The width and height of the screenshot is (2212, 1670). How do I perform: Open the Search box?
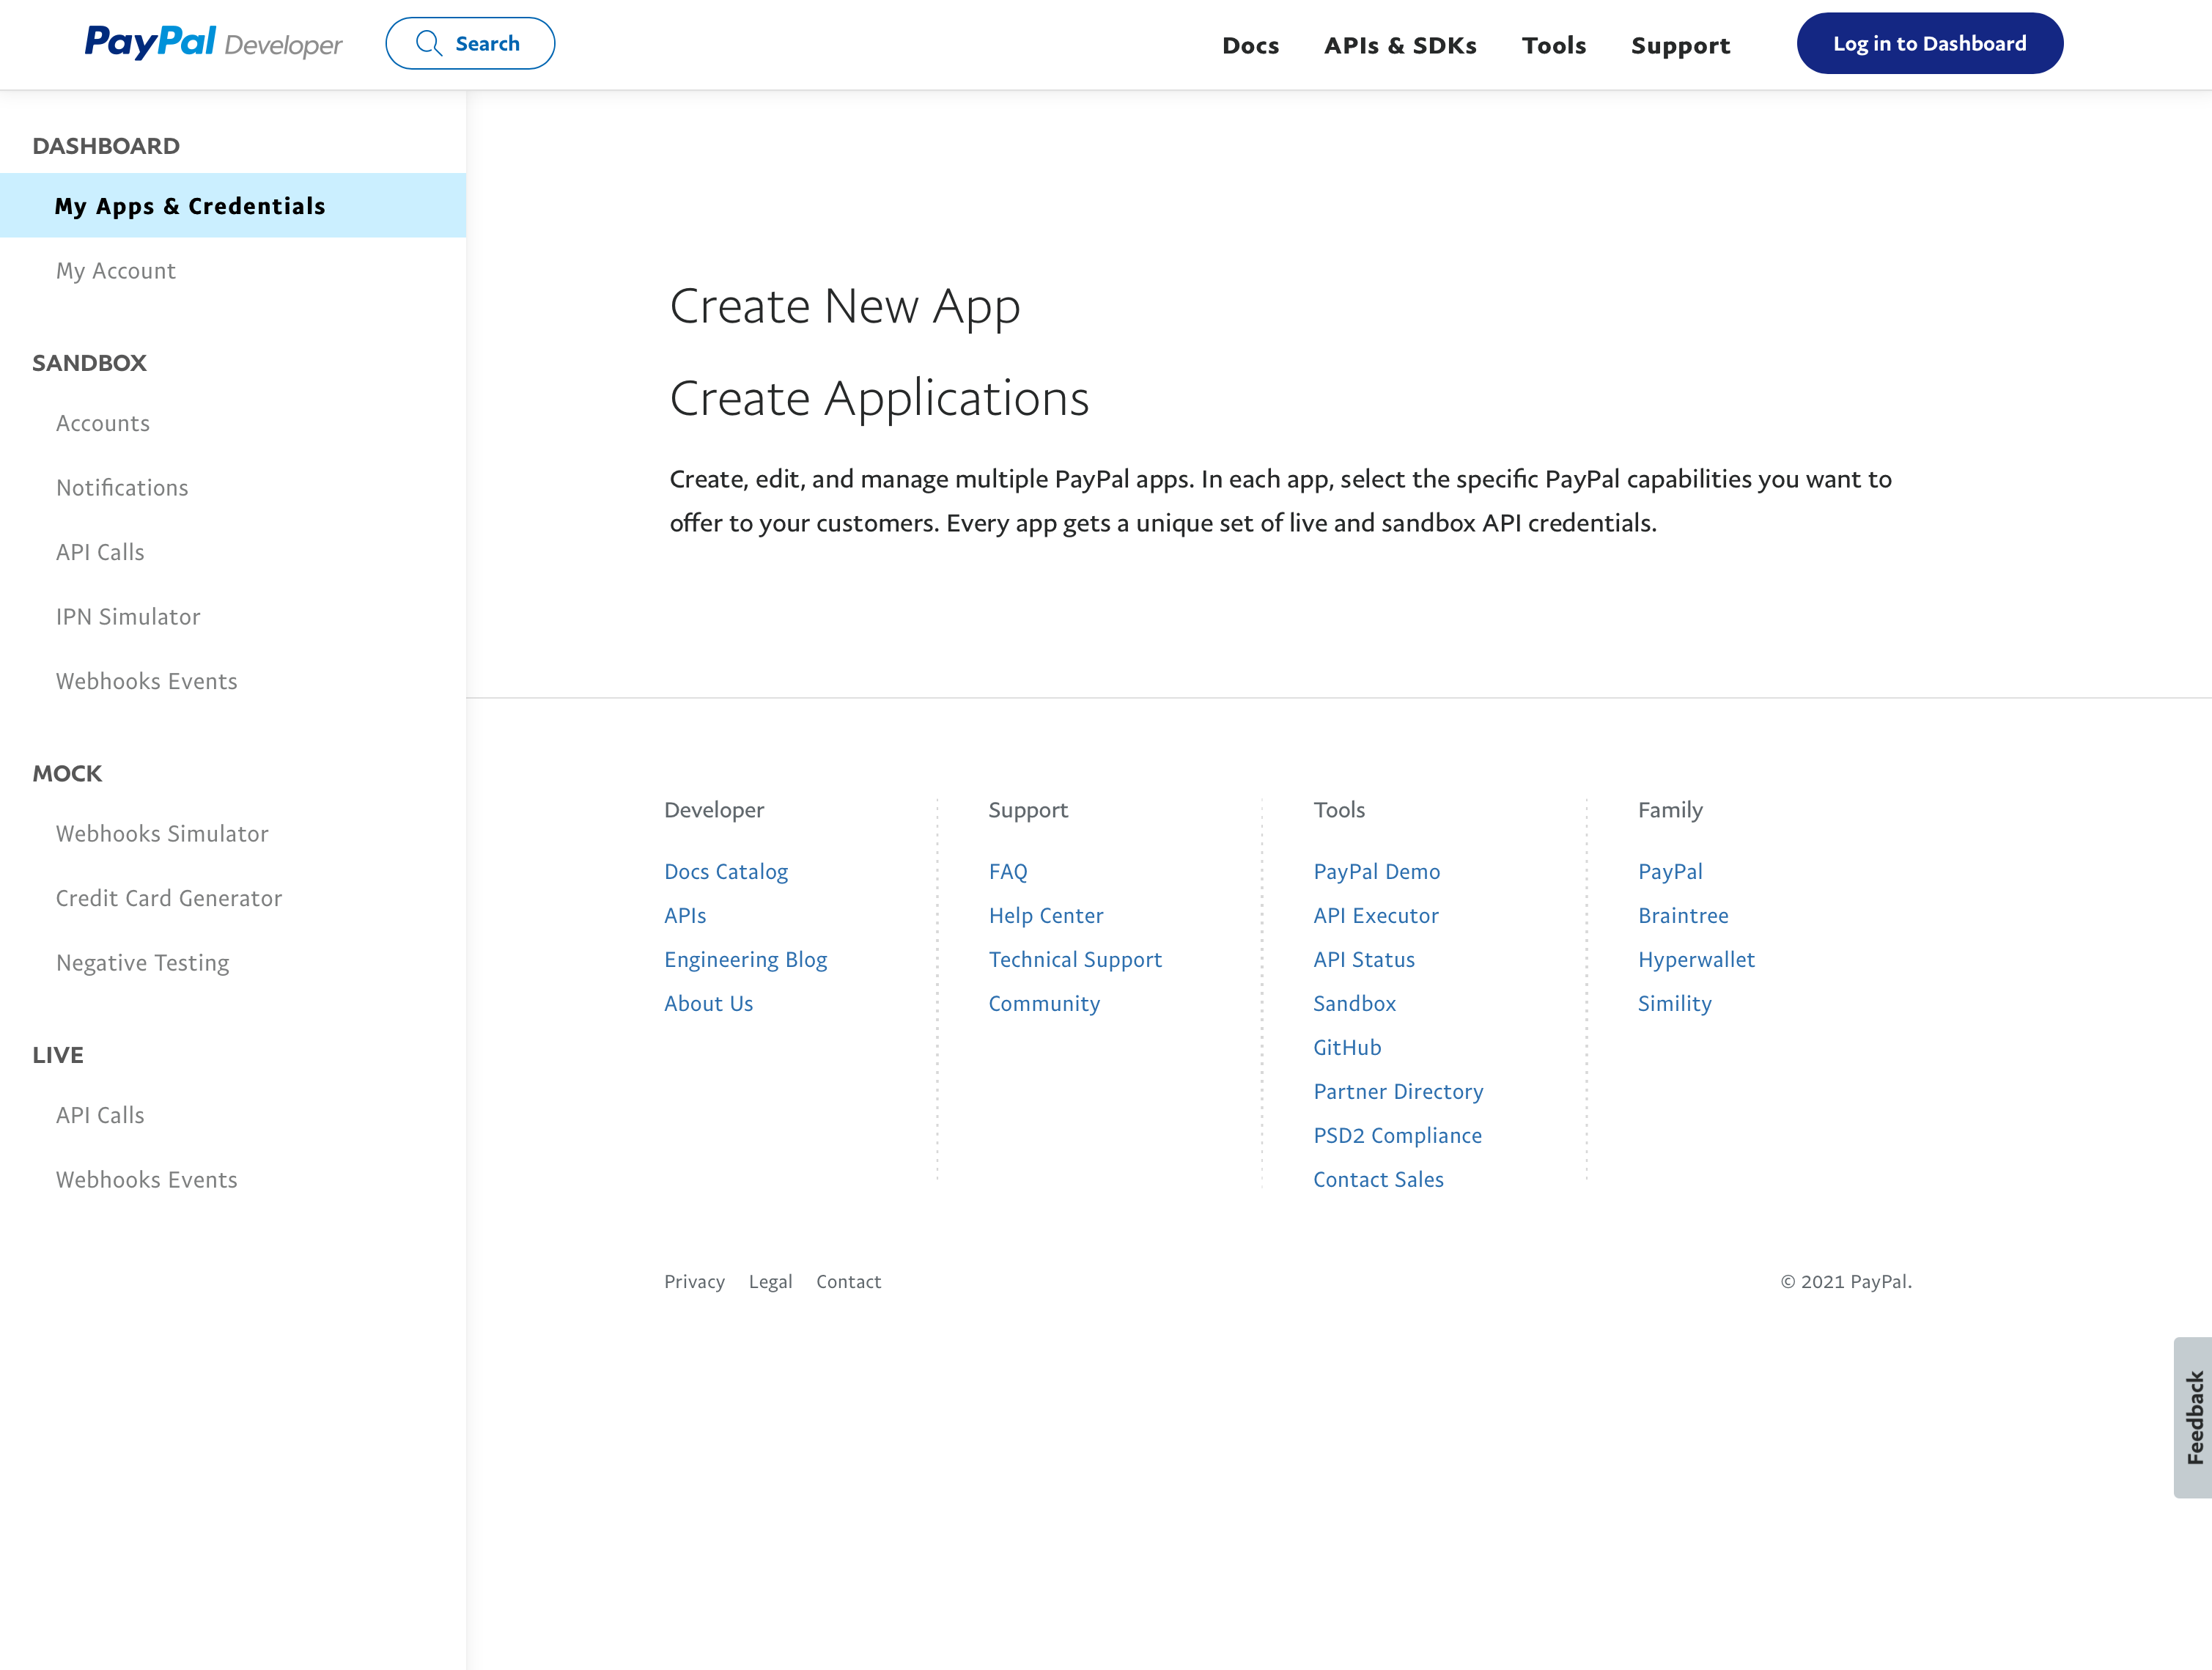470,43
